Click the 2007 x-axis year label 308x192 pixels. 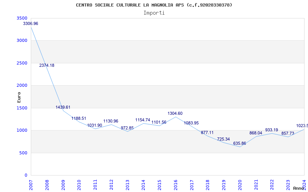coord(31,185)
